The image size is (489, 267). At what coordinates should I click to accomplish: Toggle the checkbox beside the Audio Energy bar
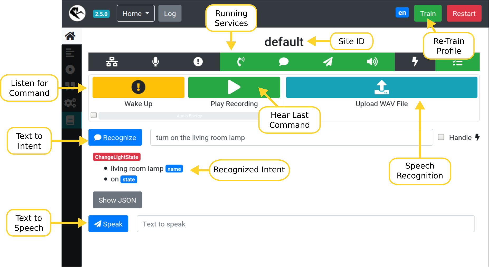tap(94, 115)
